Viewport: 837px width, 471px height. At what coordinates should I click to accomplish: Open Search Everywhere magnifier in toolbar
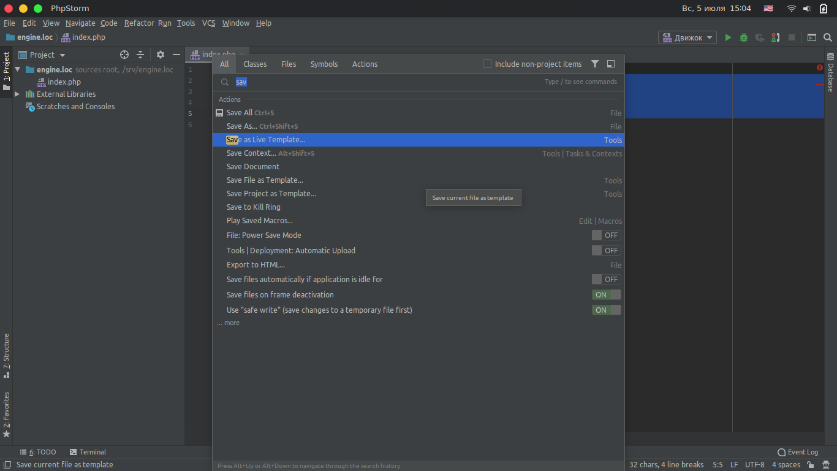pyautogui.click(x=828, y=37)
